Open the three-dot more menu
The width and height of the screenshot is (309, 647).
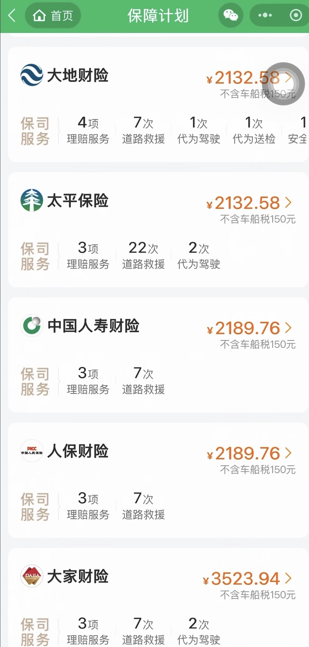point(265,15)
